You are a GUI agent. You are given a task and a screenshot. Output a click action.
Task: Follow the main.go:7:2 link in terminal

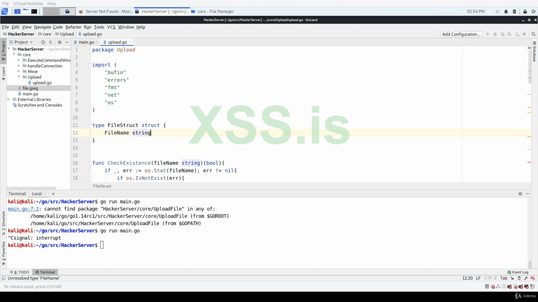click(23, 209)
